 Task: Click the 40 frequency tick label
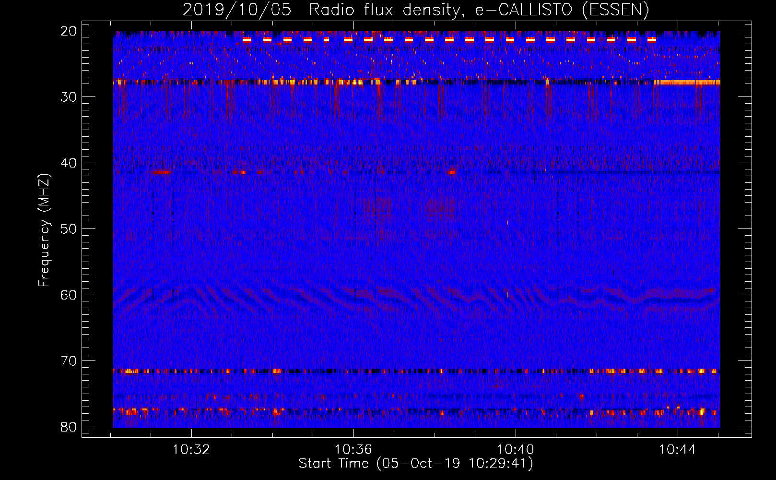69,163
